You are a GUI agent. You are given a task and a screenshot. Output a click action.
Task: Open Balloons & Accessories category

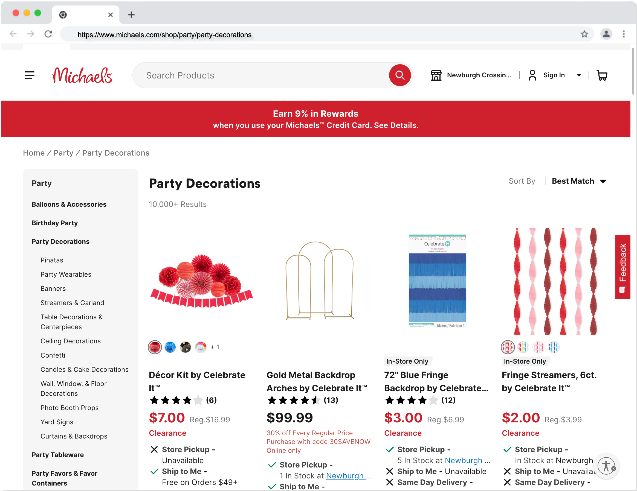point(69,204)
